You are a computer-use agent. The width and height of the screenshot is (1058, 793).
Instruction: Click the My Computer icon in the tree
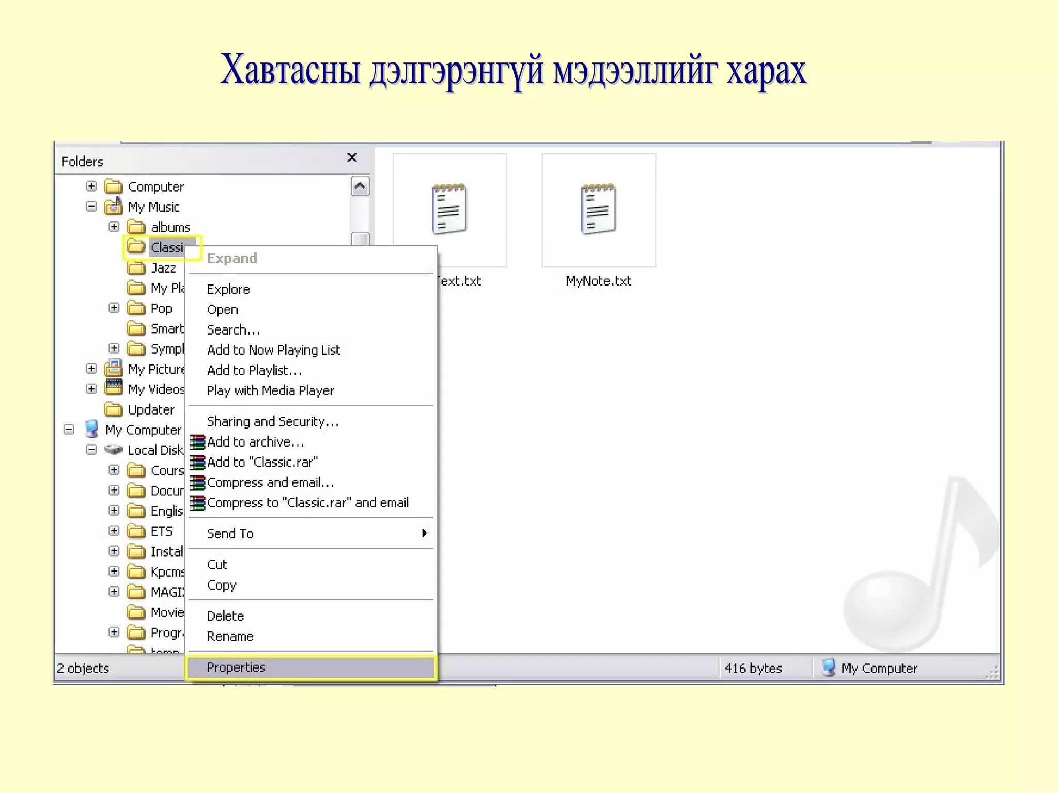(92, 430)
